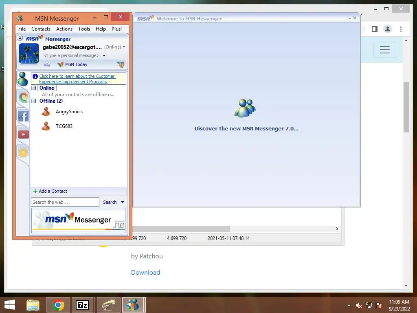Click the Discover the new MSN Messenger 7.0 text
417x313 pixels.
pos(246,128)
